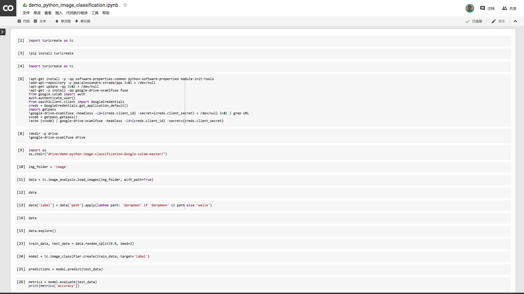Open comments via the 注释 icon
The image size is (524, 294).
point(487,8)
